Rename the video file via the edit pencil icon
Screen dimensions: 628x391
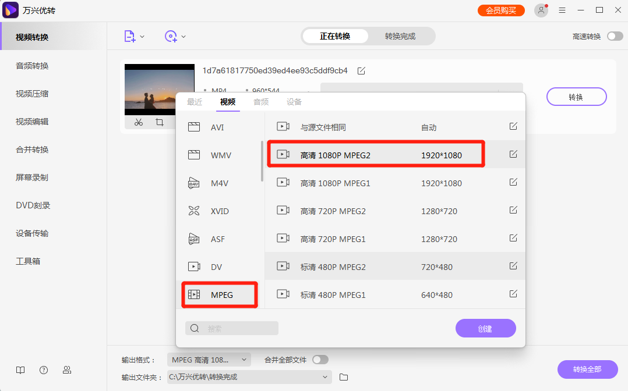click(361, 70)
